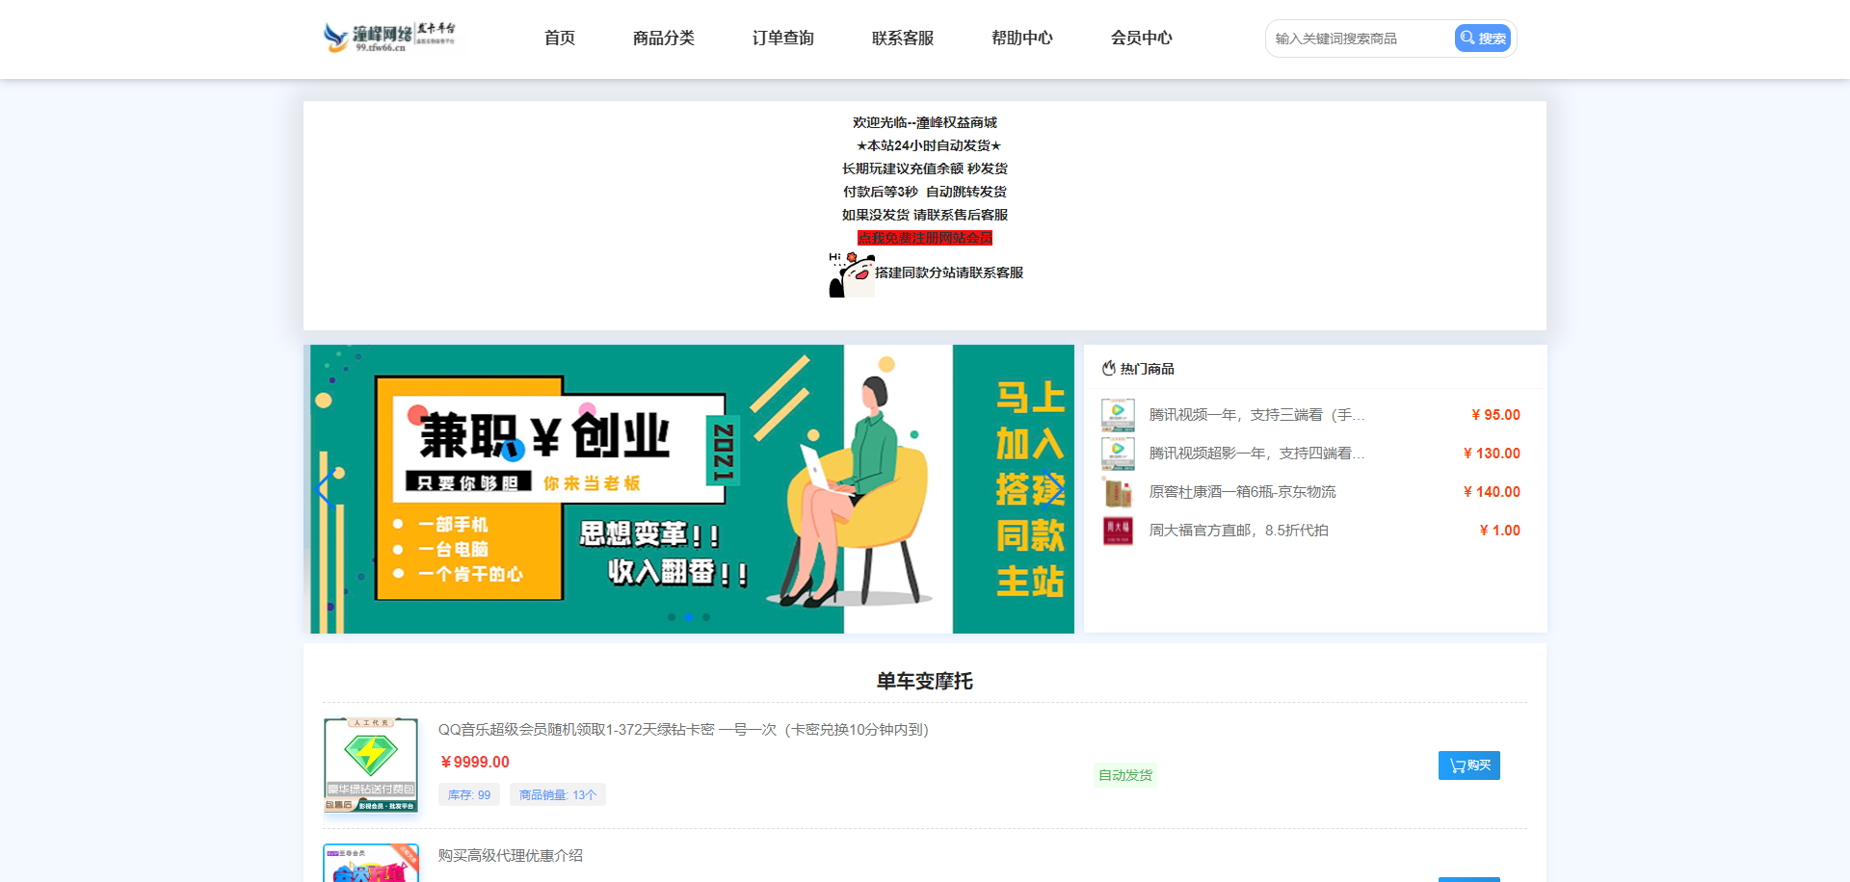Open the 商品分类 menu item
Image resolution: width=1850 pixels, height=882 pixels.
pos(664,39)
